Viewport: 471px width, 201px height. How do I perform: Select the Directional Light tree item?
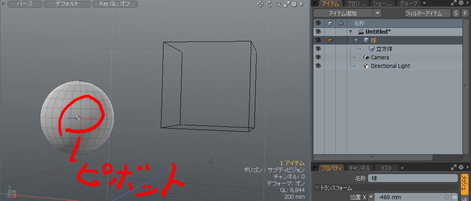pyautogui.click(x=390, y=66)
